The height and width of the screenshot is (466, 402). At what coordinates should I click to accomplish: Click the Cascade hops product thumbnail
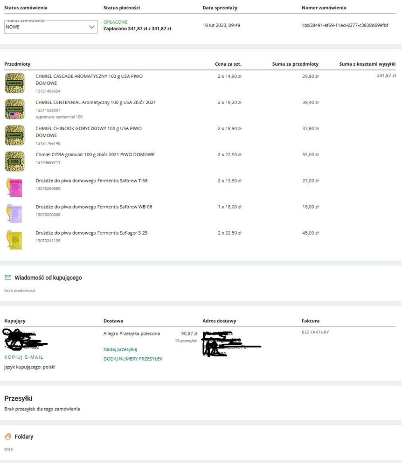click(x=14, y=83)
